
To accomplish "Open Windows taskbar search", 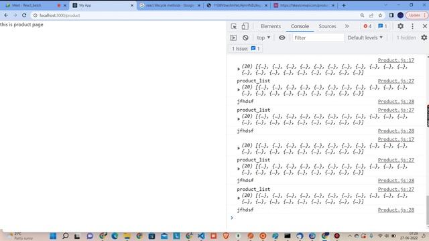I will pos(65,236).
